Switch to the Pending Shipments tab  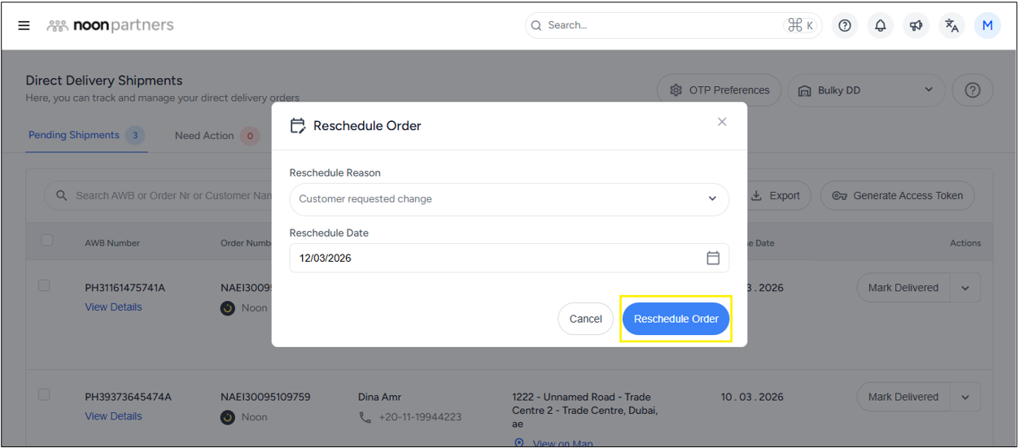click(74, 135)
